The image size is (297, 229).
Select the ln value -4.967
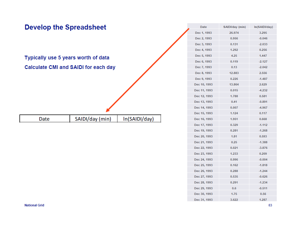point(263,108)
